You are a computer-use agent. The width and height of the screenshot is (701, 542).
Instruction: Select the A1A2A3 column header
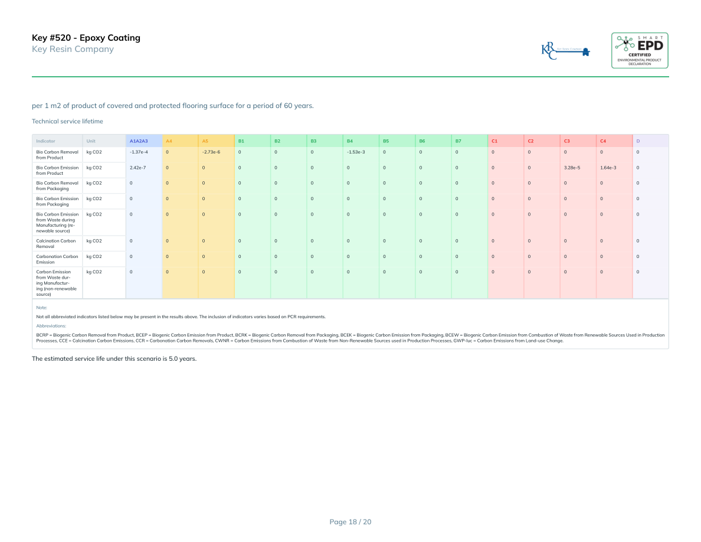(x=139, y=141)
